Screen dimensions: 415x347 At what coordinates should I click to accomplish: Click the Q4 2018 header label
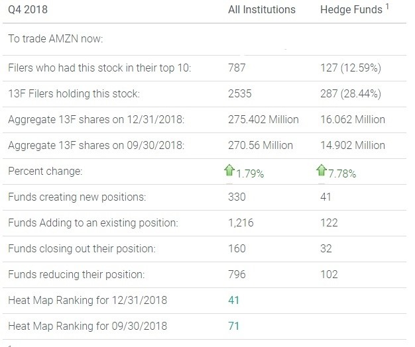(29, 10)
